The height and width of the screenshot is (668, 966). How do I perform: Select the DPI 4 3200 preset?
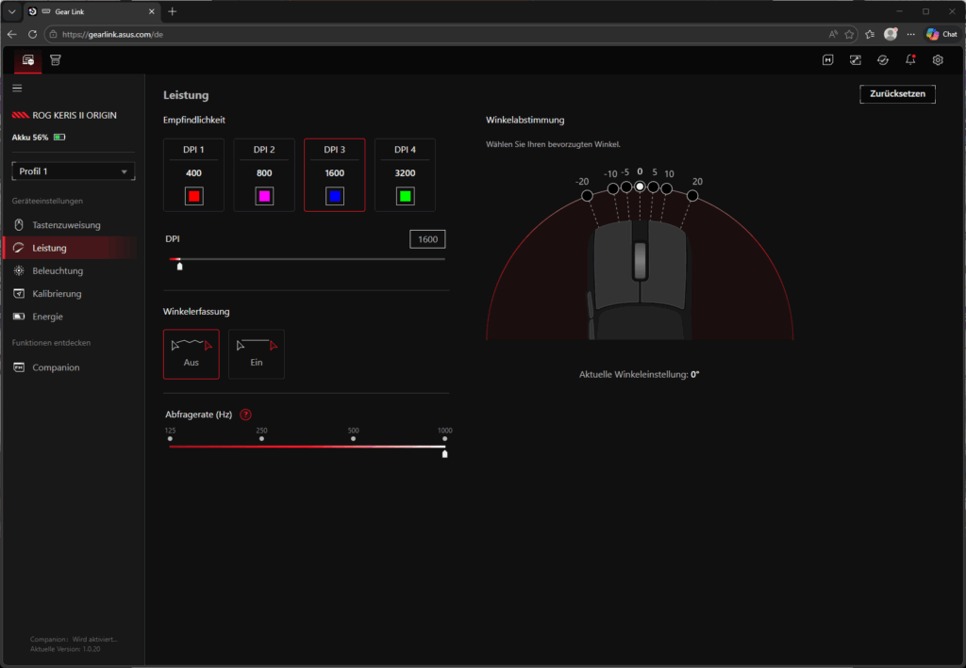[405, 175]
